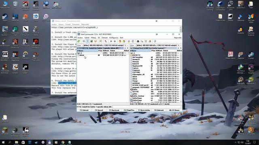The width and height of the screenshot is (259, 145).
Task: Open Origin desktop shortcut
Action: [x=25, y=17]
